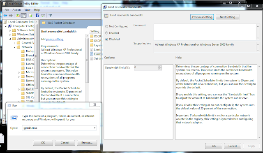Toggle the show/hide console tree icon
Image resolution: width=263 pixels, height=153 pixels.
point(24,16)
